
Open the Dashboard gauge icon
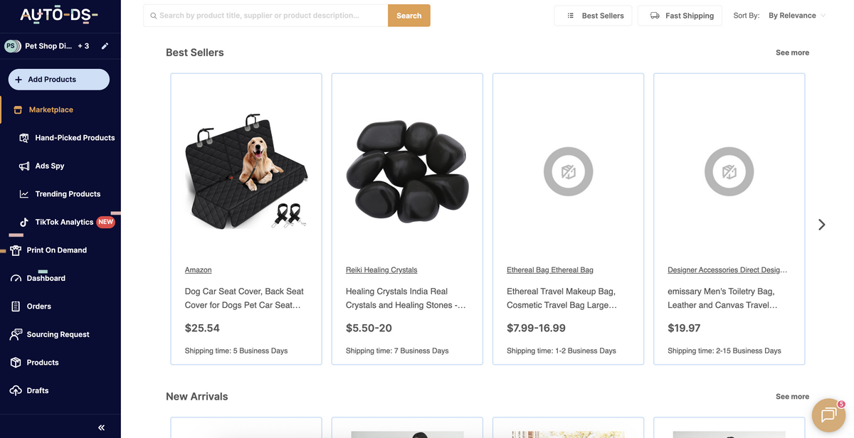(16, 278)
